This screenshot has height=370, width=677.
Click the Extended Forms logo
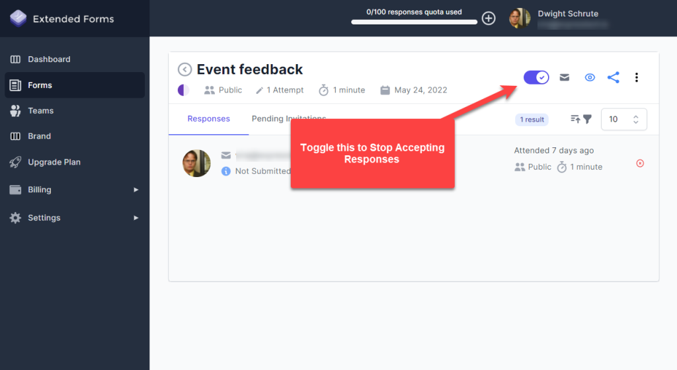[19, 18]
